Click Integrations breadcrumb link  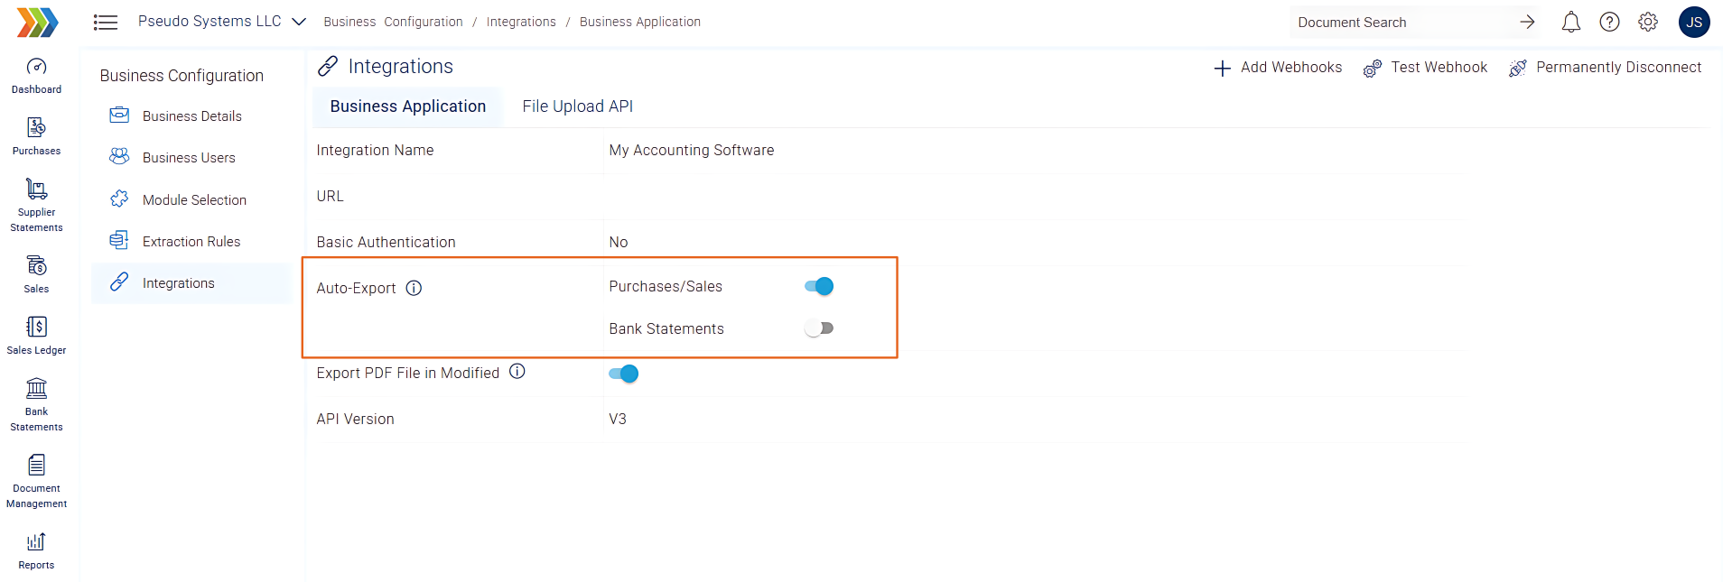[x=521, y=22]
